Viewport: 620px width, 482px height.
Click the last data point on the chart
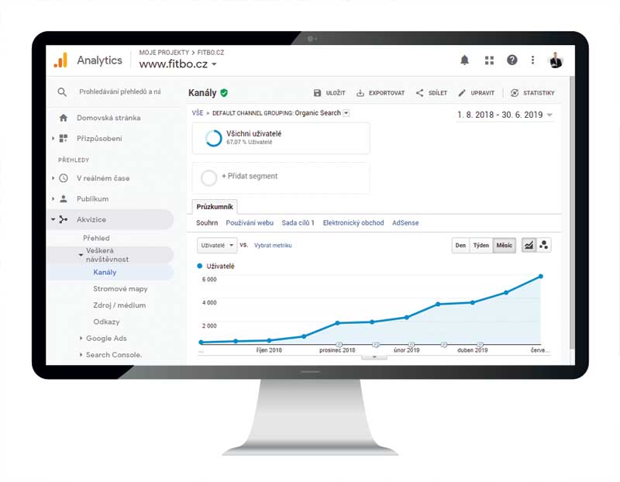[x=540, y=277]
